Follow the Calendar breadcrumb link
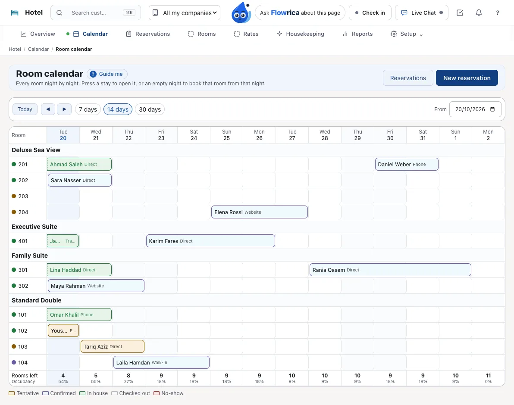Image resolution: width=514 pixels, height=405 pixels. coord(38,49)
